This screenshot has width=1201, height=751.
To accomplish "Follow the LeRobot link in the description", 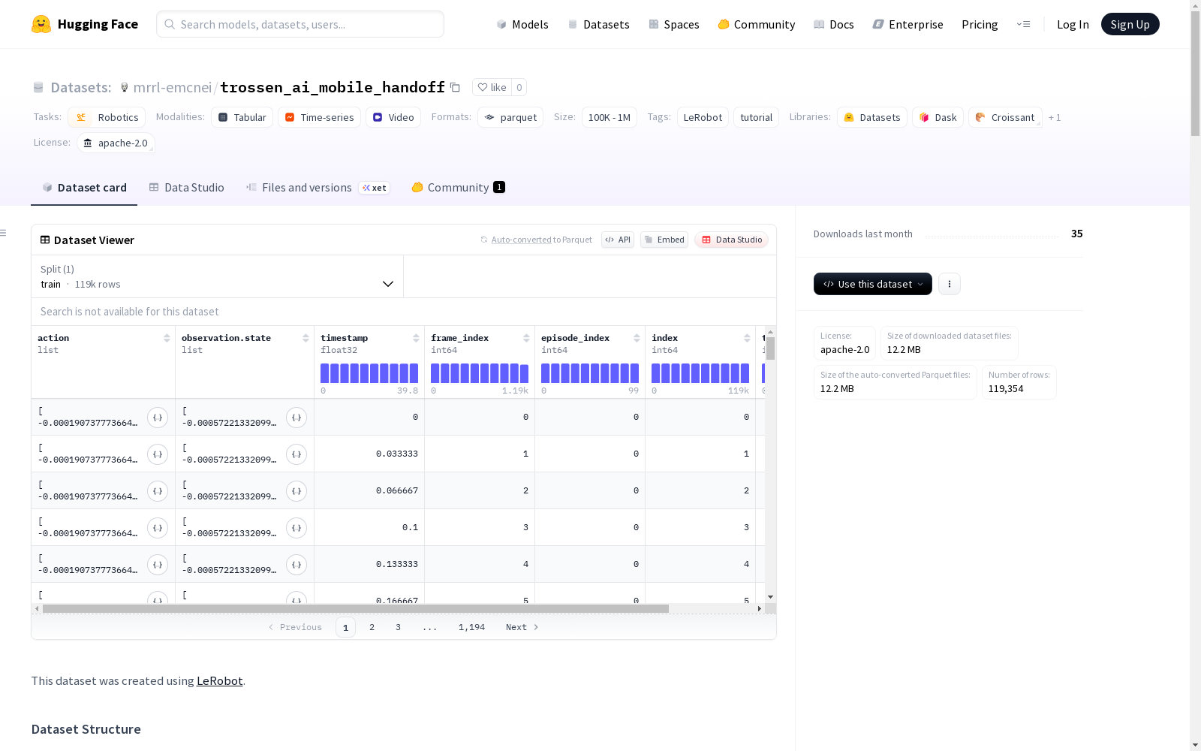I will (219, 681).
